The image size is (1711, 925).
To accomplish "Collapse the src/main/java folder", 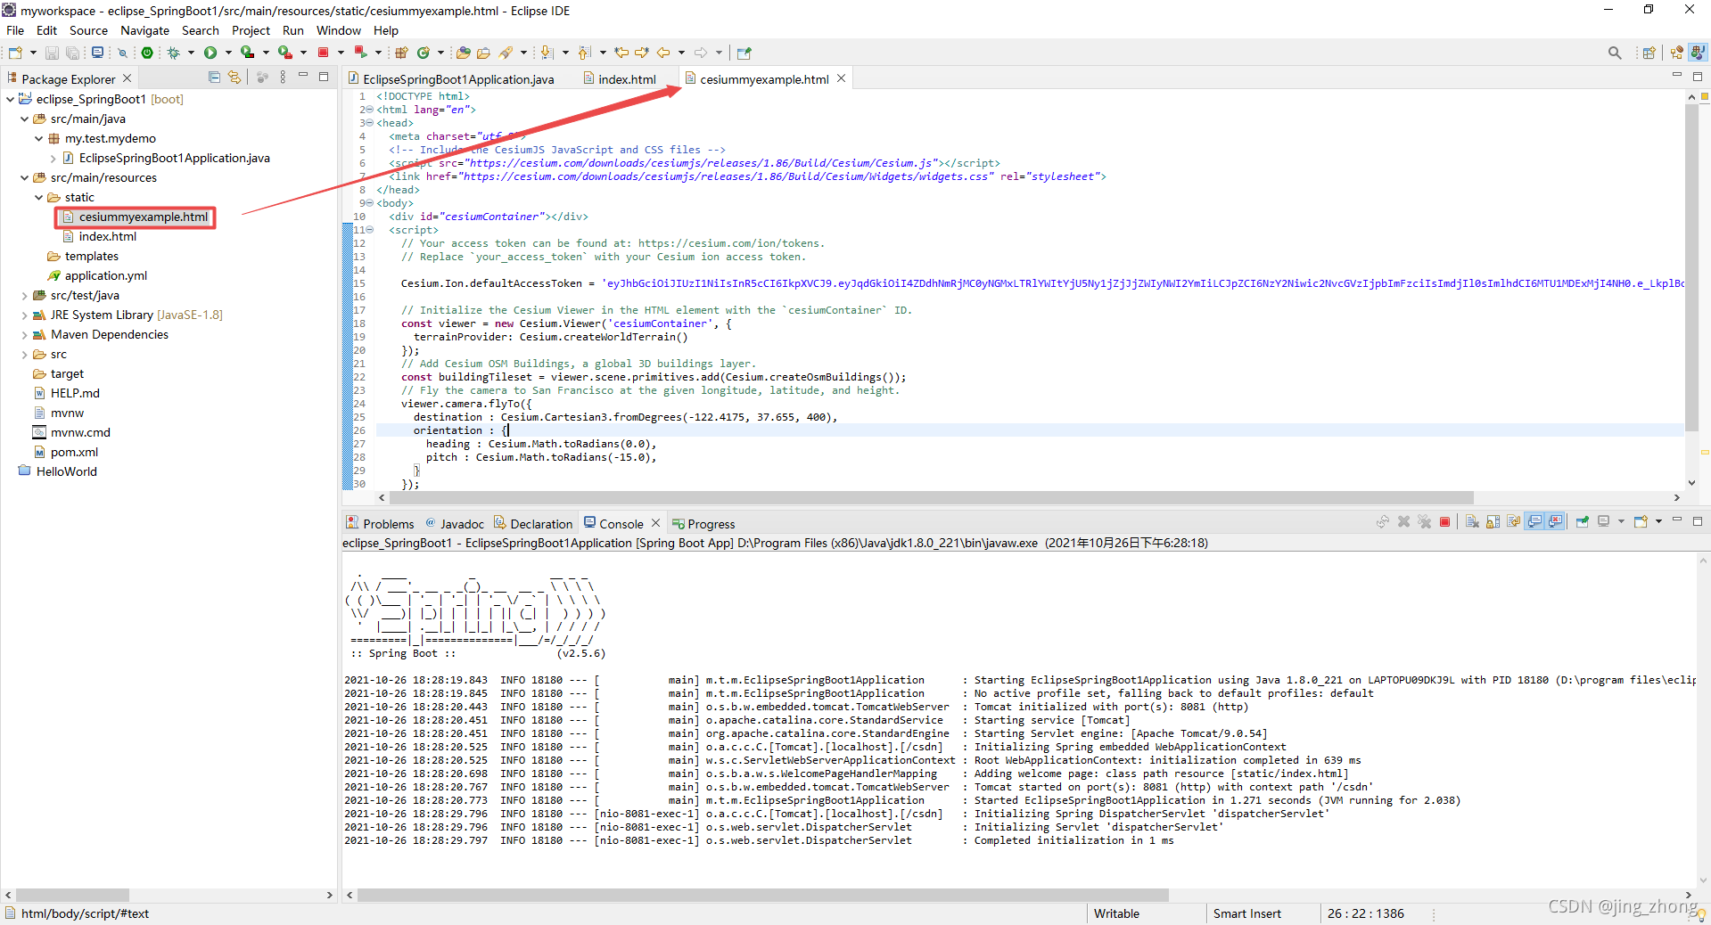I will click(24, 119).
